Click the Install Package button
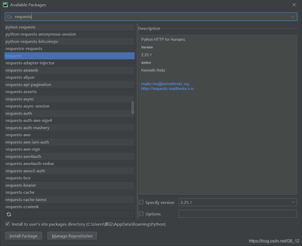 click(23, 236)
